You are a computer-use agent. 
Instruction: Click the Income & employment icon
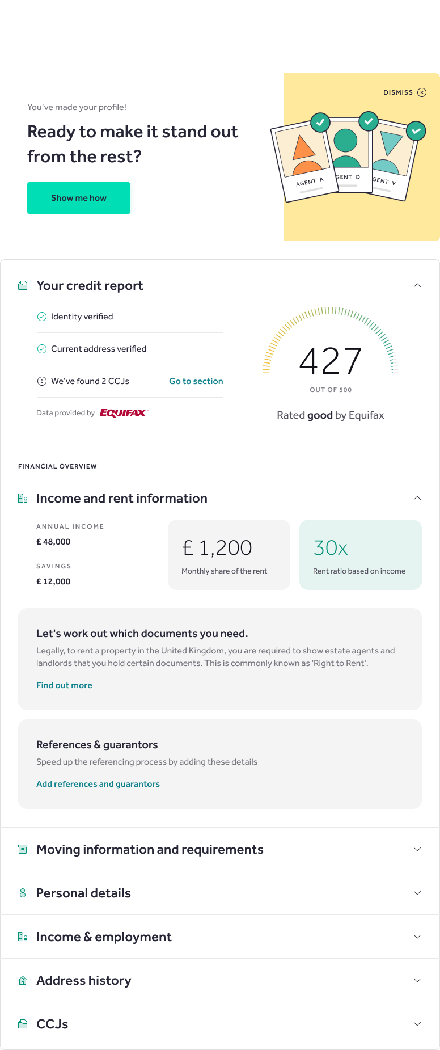point(23,937)
